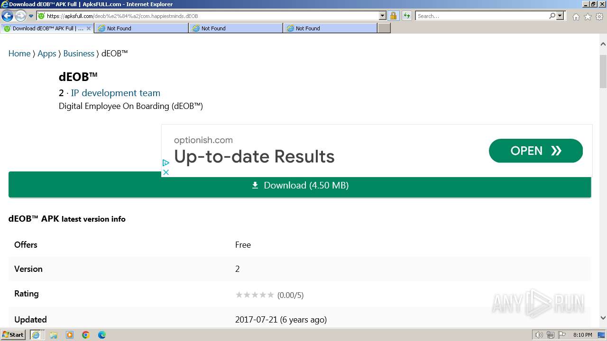Viewport: 607px width, 341px height.
Task: Click Internet Explorer taskbar icon
Action: pyautogui.click(x=36, y=335)
